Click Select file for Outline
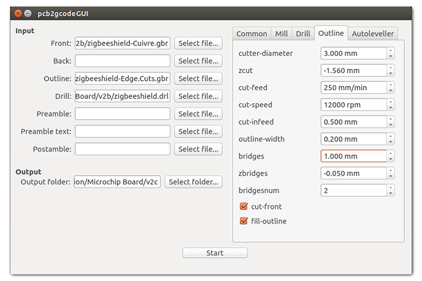 click(198, 79)
